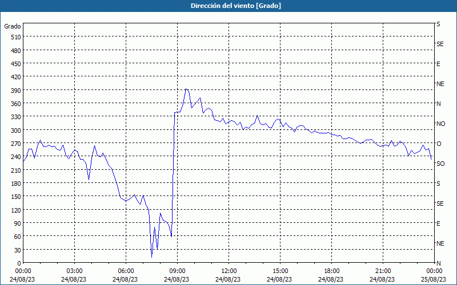This screenshot has width=457, height=285.
Task: Click compass label 'E' level with 450
Action: (438, 64)
